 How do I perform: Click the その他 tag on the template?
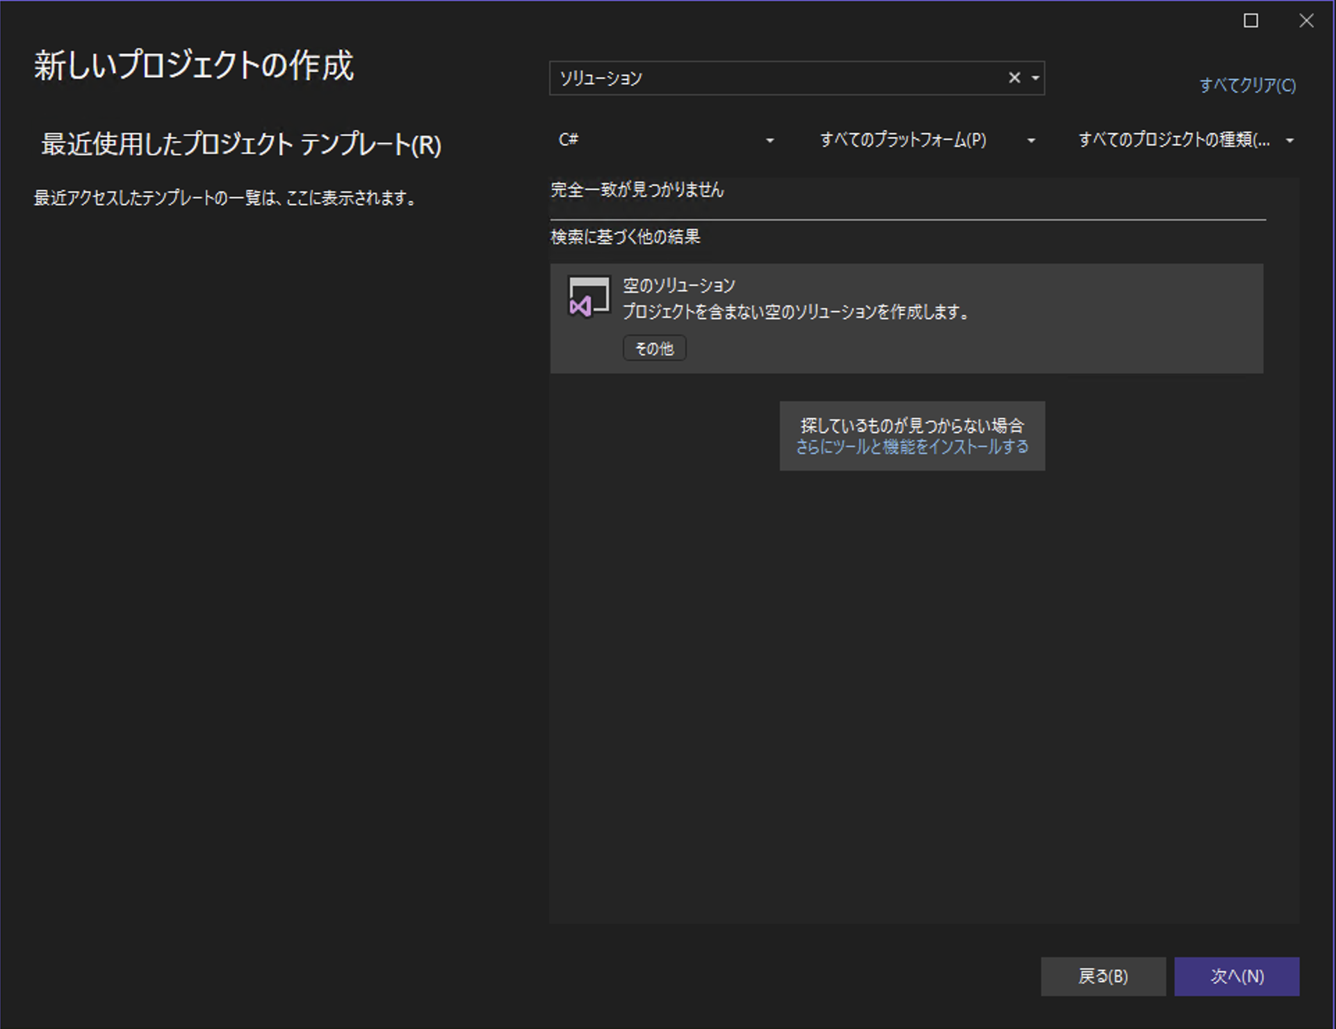pyautogui.click(x=653, y=348)
